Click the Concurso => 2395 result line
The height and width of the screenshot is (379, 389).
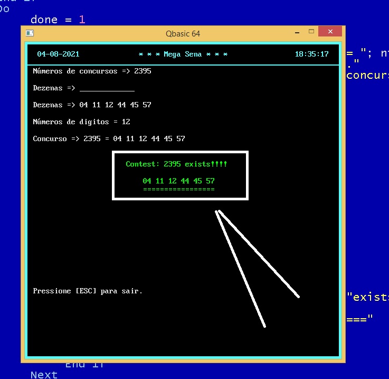(109, 138)
